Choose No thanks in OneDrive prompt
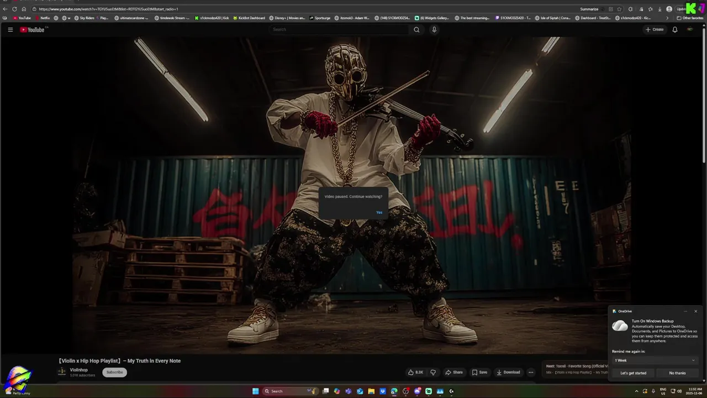Viewport: 707px width, 398px height. point(677,373)
